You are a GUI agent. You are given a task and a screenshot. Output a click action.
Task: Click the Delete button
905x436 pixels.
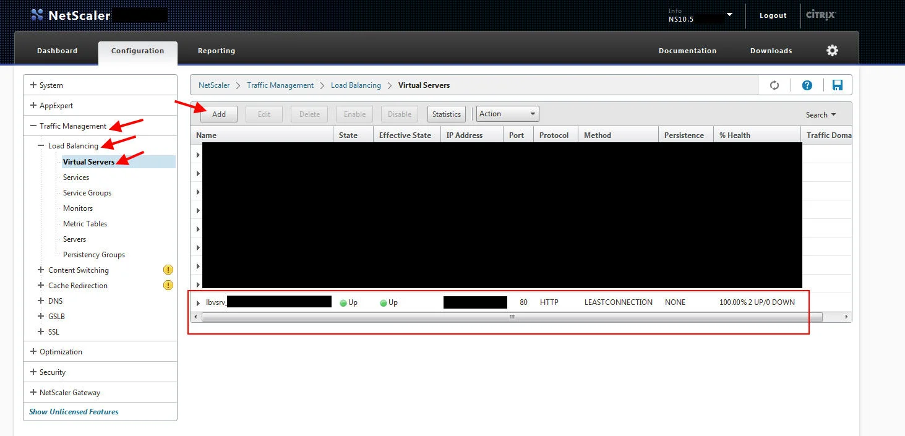coord(309,114)
